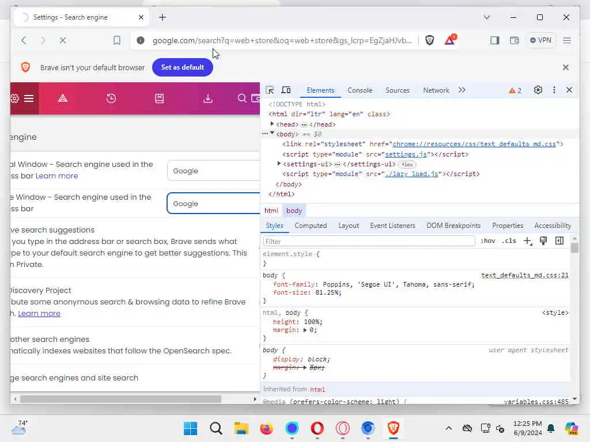Screen dimensions: 590x442
Task: Focus the styles Filter field
Action: pyautogui.click(x=369, y=241)
